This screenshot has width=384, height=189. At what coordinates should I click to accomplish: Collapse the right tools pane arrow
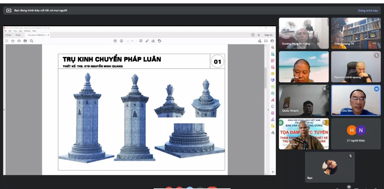point(268,110)
